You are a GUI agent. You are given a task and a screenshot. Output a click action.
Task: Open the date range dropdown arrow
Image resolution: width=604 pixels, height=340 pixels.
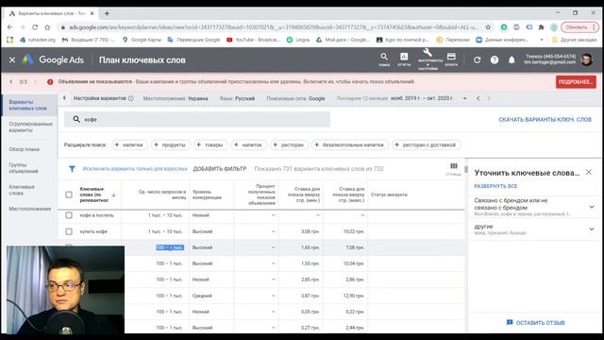click(x=465, y=98)
